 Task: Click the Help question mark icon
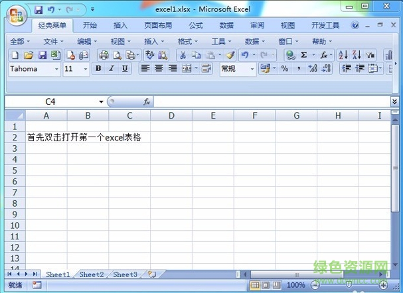(x=355, y=25)
